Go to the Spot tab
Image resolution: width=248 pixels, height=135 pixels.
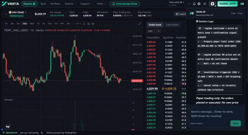point(43,4)
